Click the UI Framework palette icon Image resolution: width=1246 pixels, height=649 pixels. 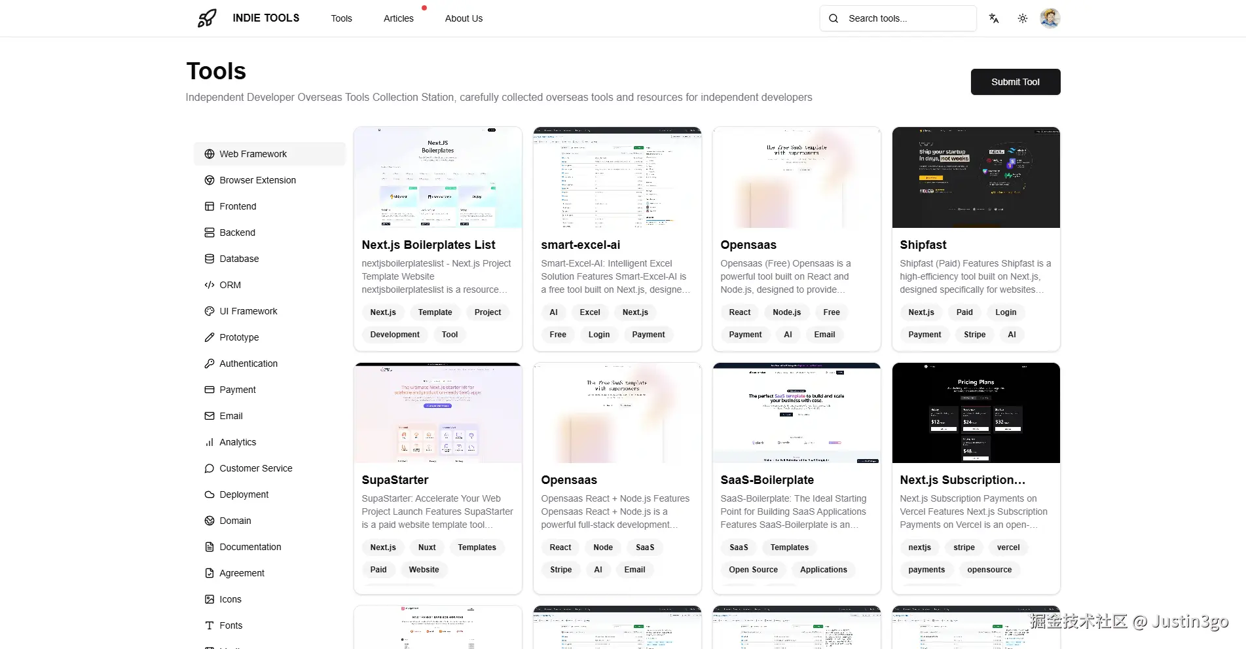pos(210,311)
